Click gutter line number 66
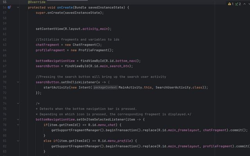Viewport: 250px width, 156px height. 5,61
